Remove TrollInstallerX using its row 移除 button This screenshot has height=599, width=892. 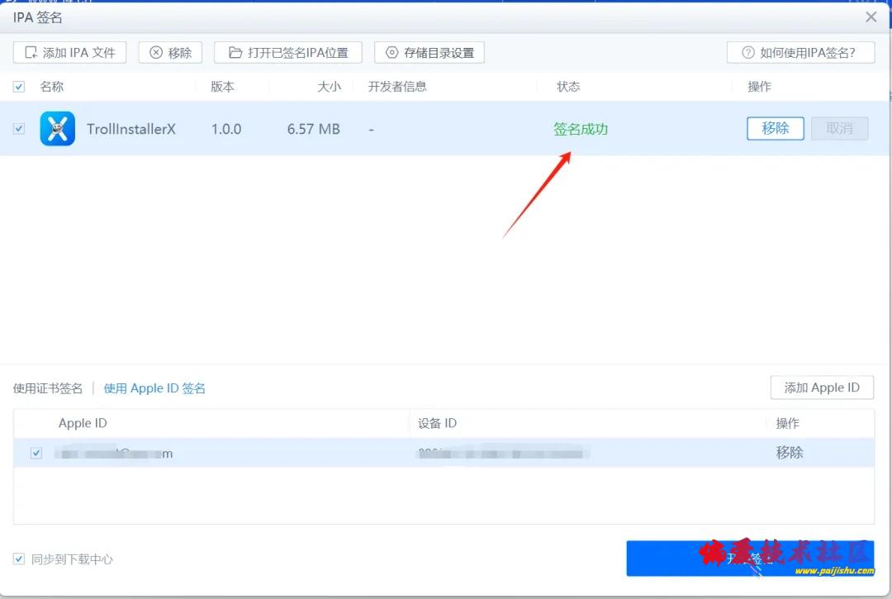click(x=776, y=129)
